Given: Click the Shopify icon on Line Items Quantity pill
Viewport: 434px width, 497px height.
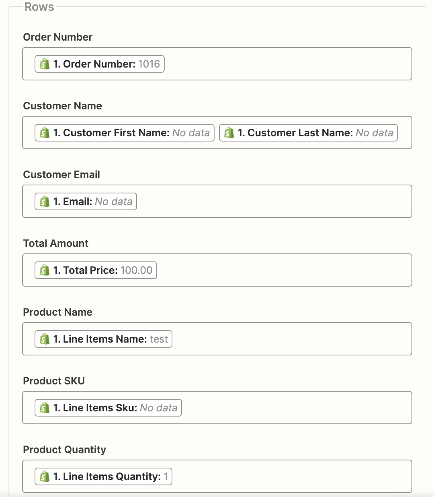Looking at the screenshot, I should click(x=44, y=476).
